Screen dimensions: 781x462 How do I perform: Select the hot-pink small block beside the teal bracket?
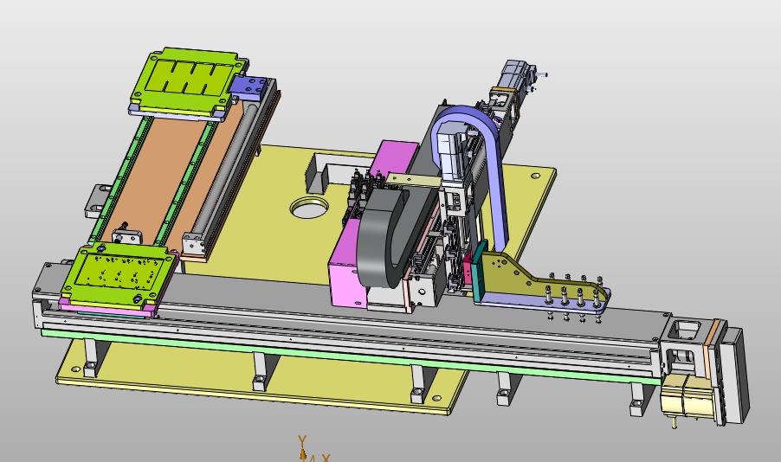point(468,270)
